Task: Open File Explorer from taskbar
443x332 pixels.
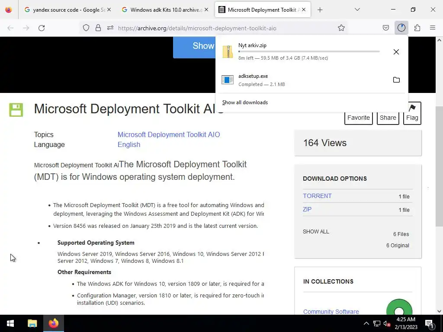Action: [x=32, y=323]
